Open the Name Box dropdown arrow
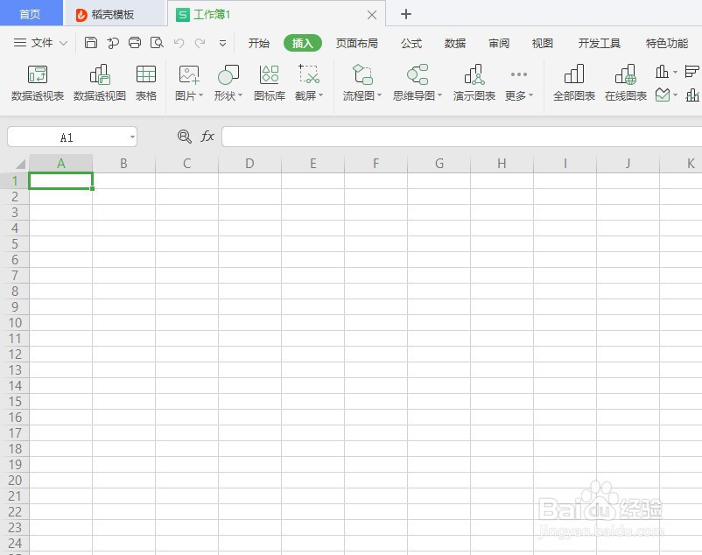The height and width of the screenshot is (555, 702). [x=132, y=137]
